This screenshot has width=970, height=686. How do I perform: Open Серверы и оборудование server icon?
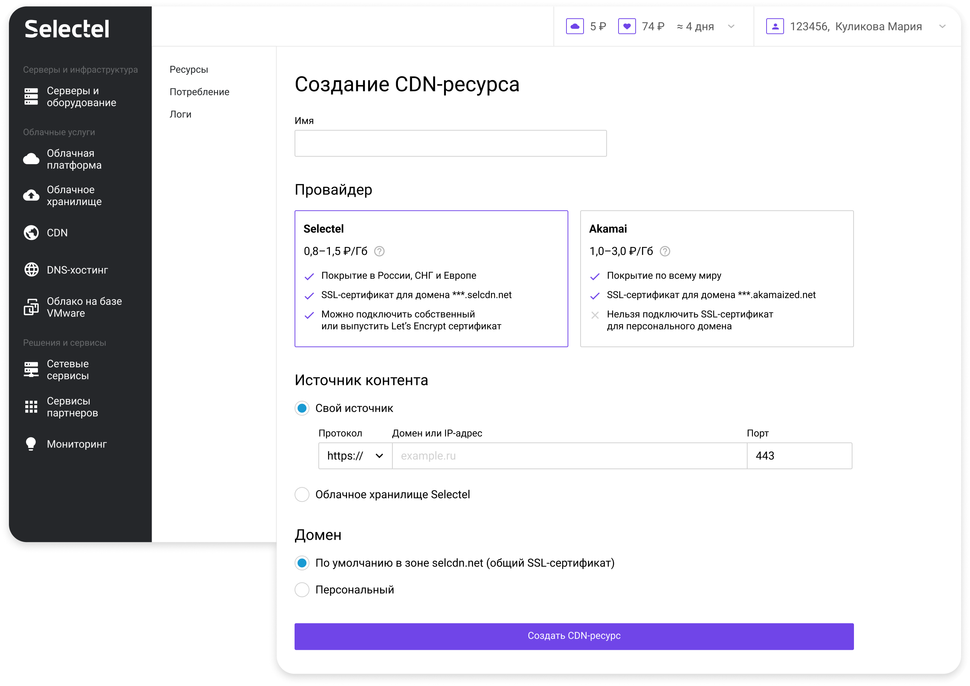(x=31, y=96)
